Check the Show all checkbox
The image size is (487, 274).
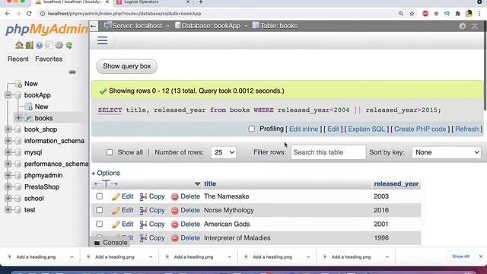(x=110, y=152)
